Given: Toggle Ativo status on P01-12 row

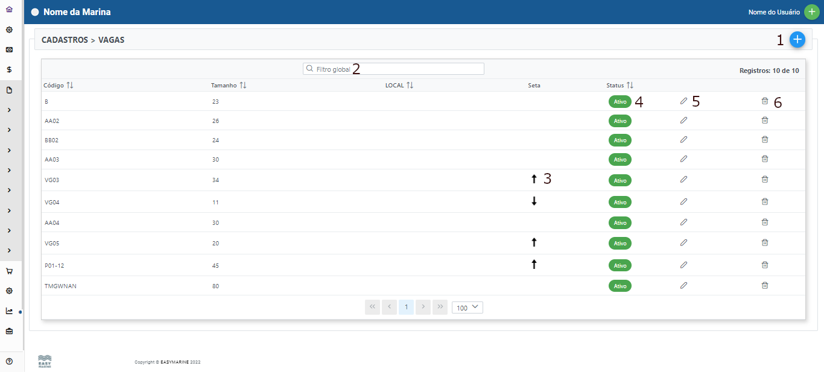Looking at the screenshot, I should (x=620, y=265).
